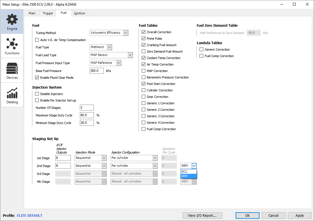Open the Functions sidebar icon
This screenshot has height=221, width=314.
pos(12,44)
